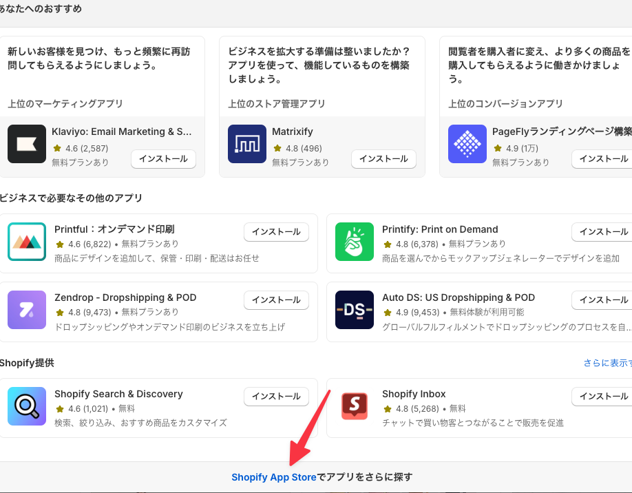Install Zendrop Dropshipping & POD
The width and height of the screenshot is (632, 493).
point(276,300)
